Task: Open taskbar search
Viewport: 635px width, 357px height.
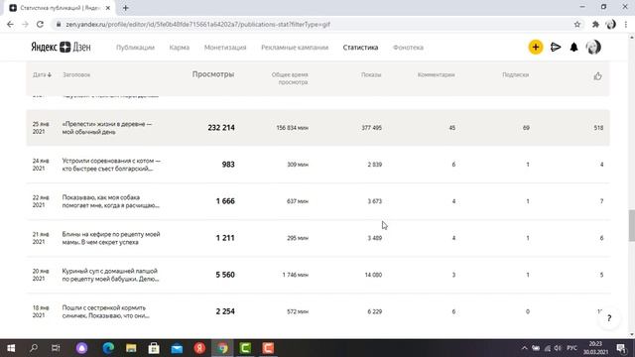Action: click(34, 348)
